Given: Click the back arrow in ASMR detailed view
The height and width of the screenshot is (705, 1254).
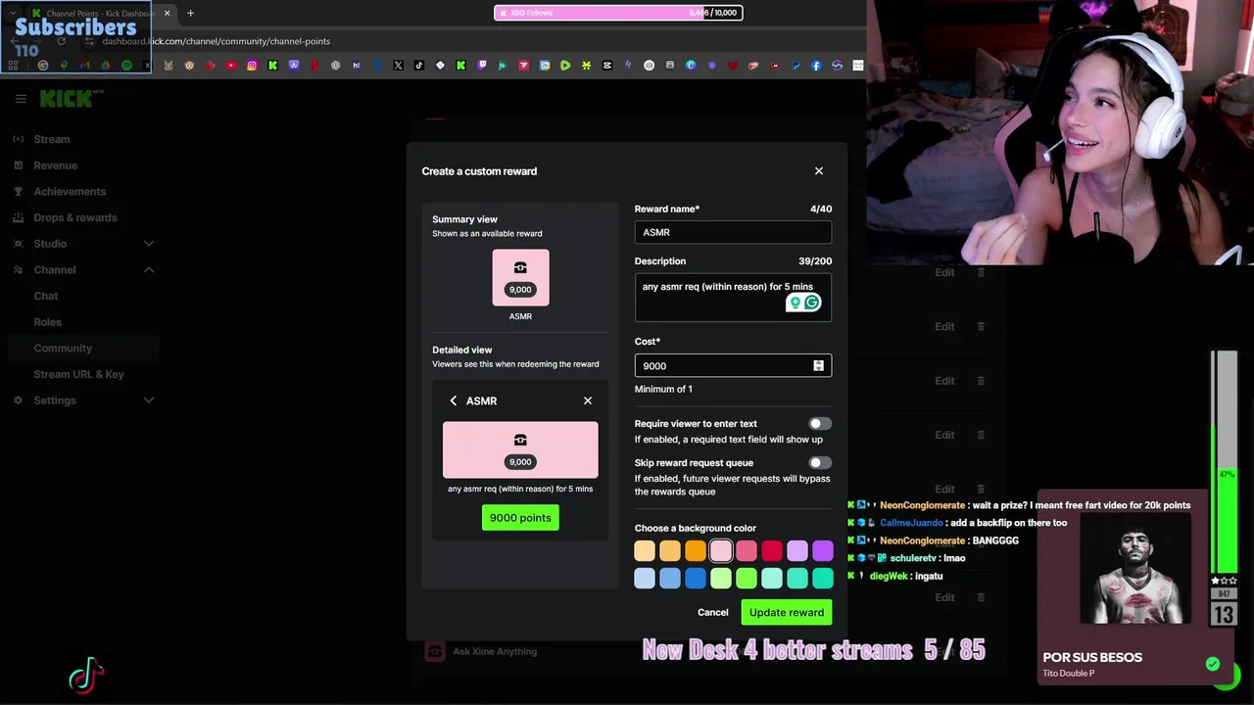Looking at the screenshot, I should 454,400.
